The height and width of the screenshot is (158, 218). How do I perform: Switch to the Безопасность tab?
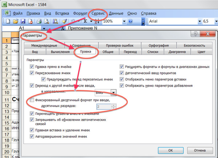click(x=194, y=46)
